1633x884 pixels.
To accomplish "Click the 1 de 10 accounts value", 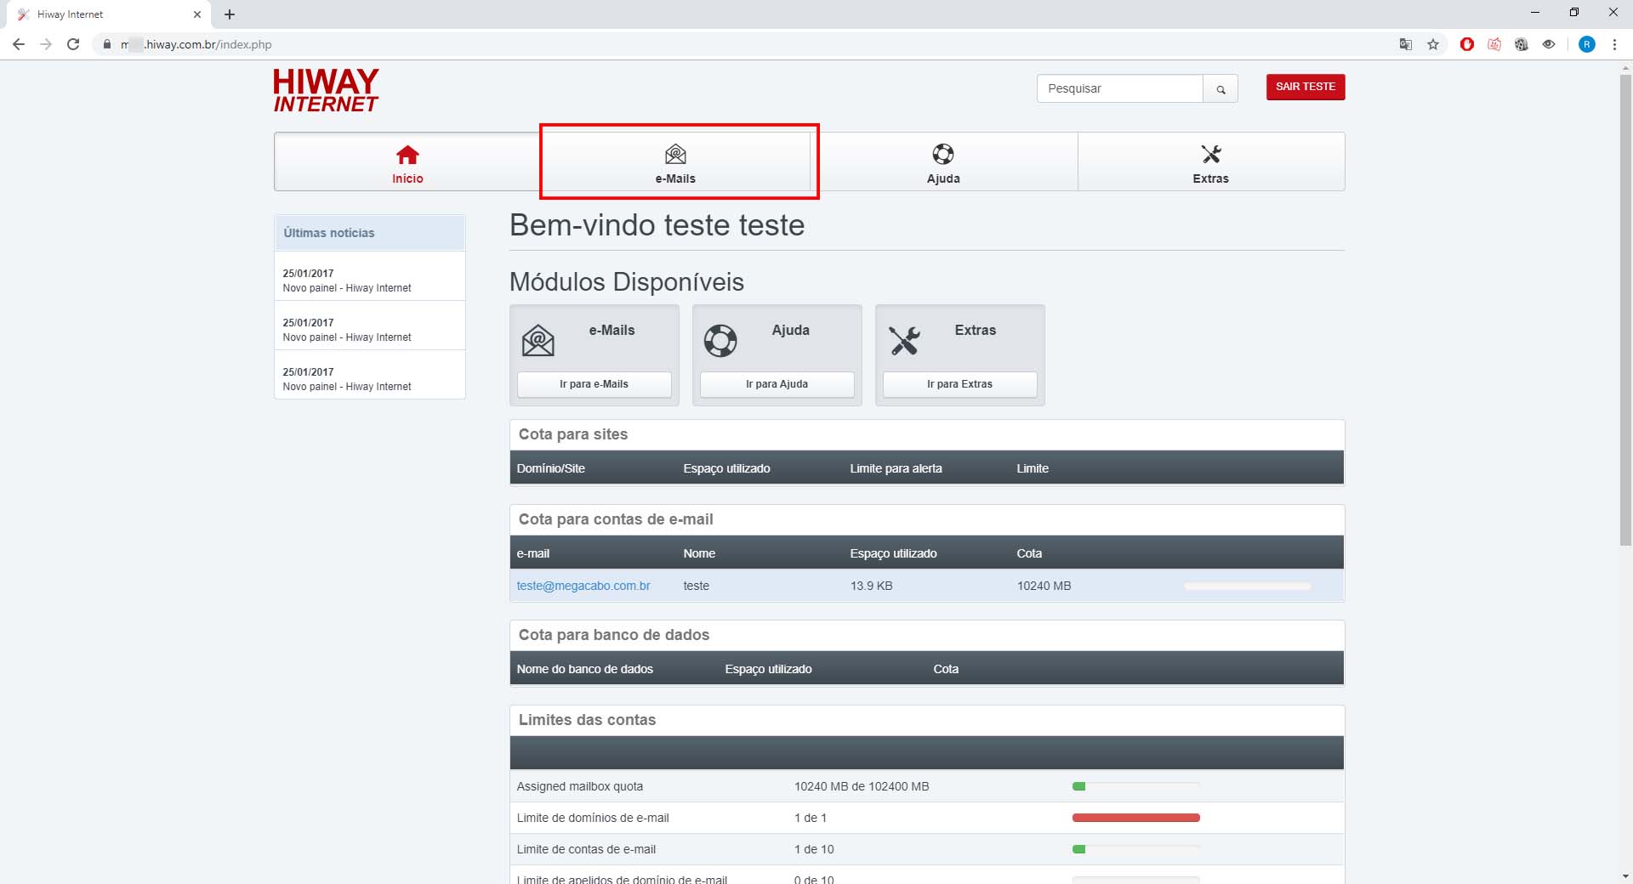I will (814, 849).
